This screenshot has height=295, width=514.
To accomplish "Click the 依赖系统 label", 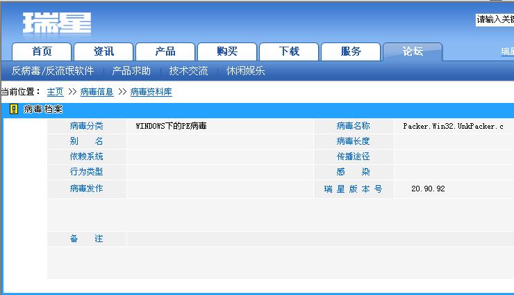I will click(87, 157).
